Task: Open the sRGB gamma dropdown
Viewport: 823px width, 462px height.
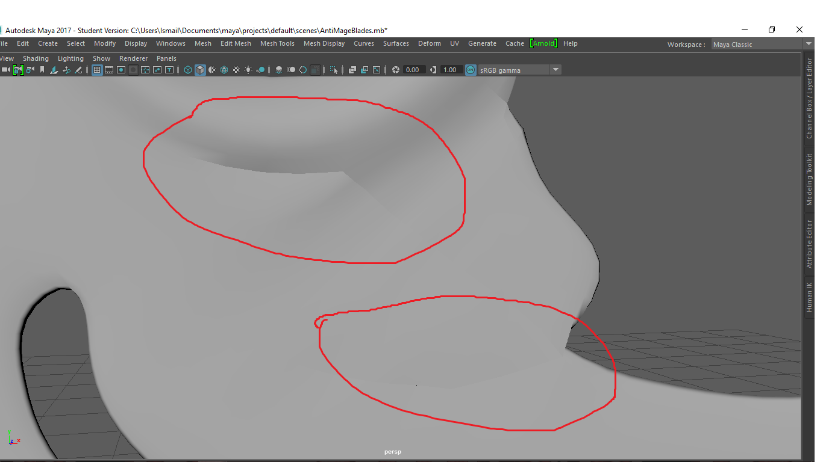Action: pos(555,70)
